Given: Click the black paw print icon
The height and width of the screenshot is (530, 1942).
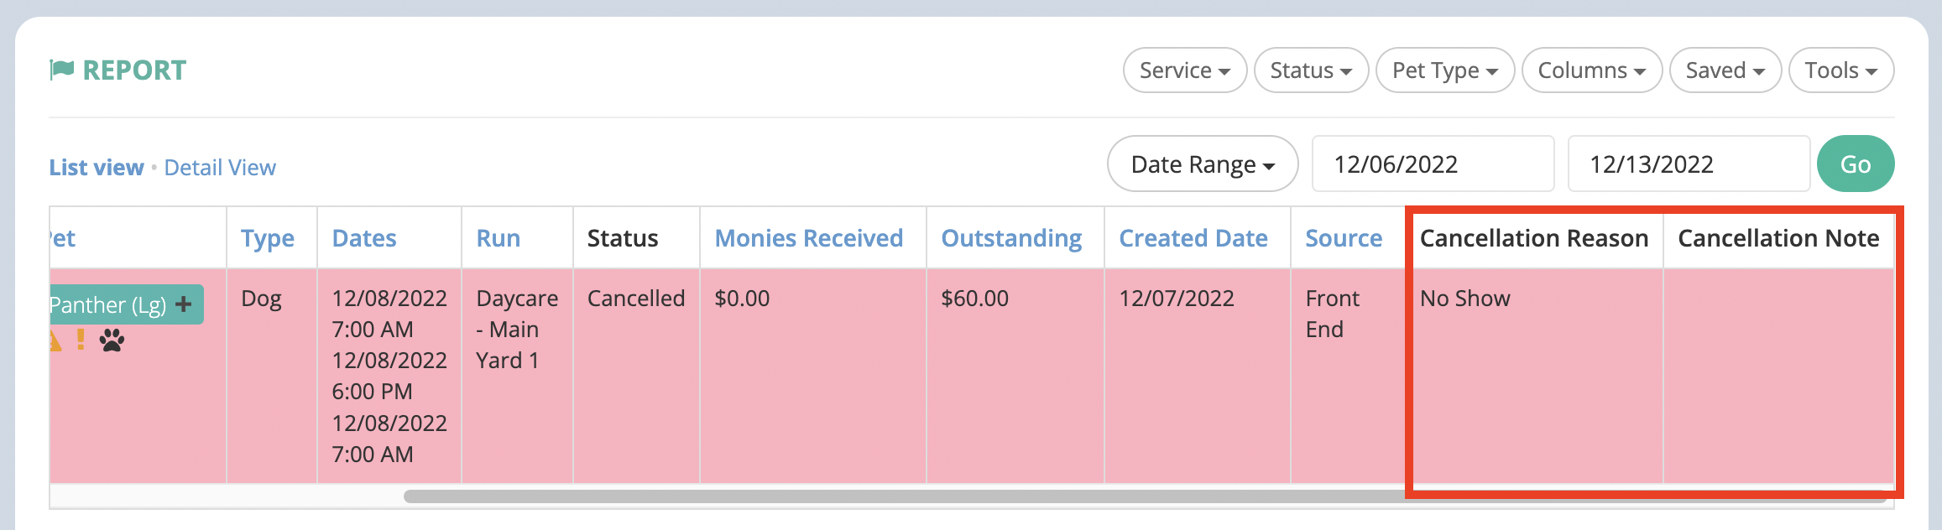Looking at the screenshot, I should pos(112,340).
